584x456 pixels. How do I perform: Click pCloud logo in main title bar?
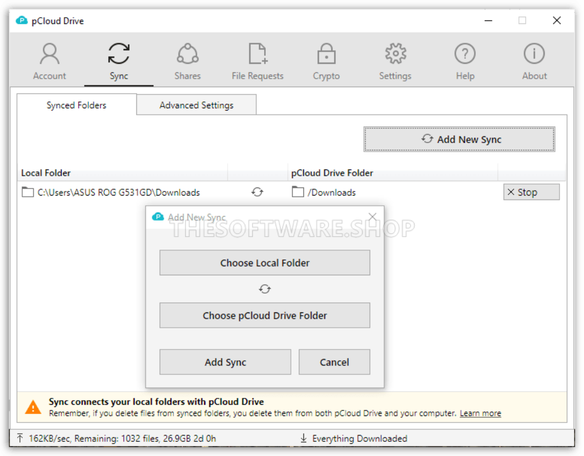coord(22,21)
